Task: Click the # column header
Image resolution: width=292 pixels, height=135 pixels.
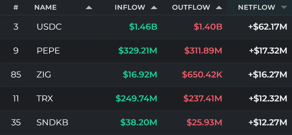Action: point(16,7)
